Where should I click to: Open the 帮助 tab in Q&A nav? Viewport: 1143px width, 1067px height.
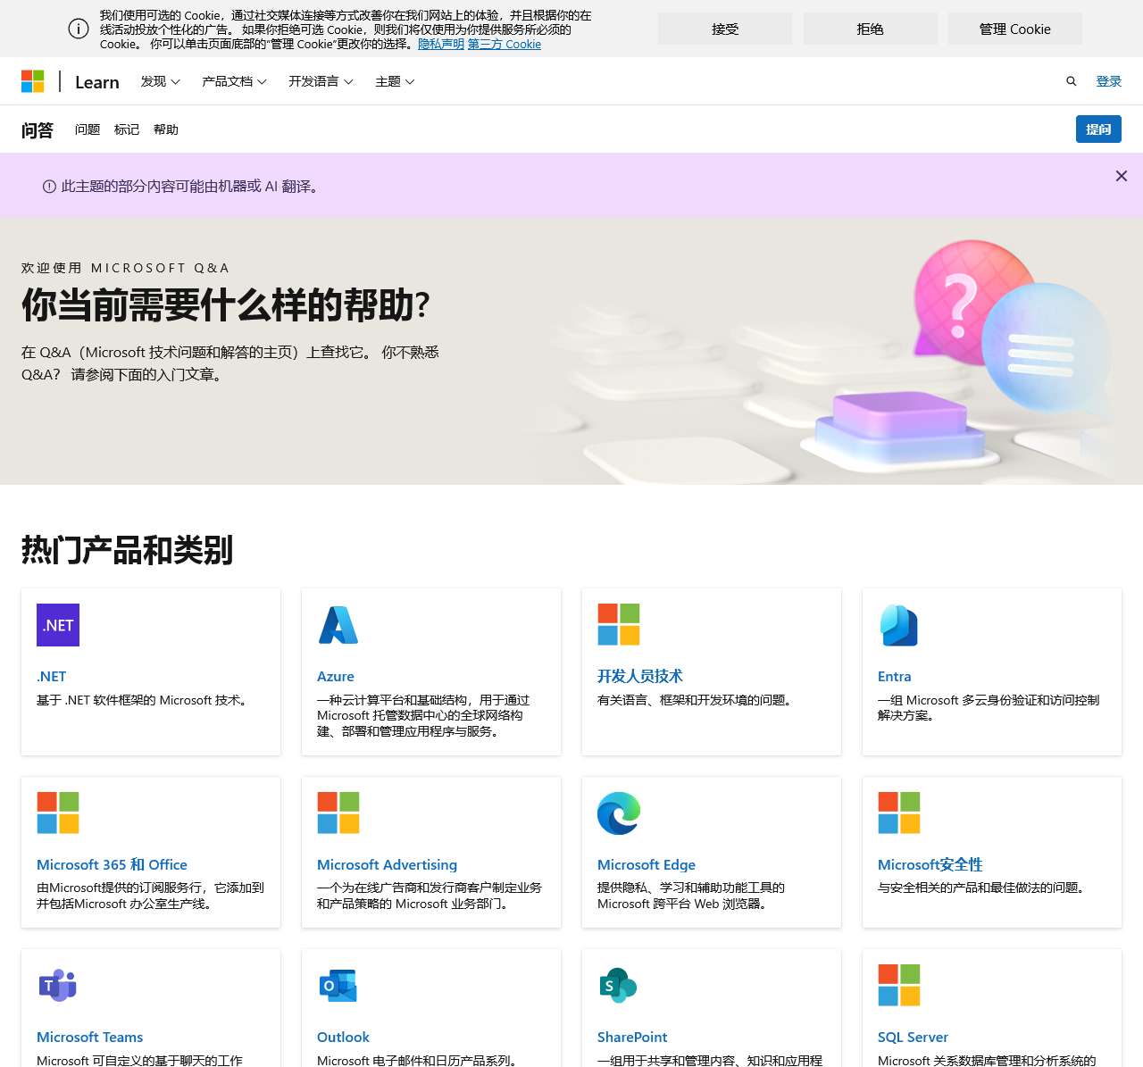click(x=166, y=129)
